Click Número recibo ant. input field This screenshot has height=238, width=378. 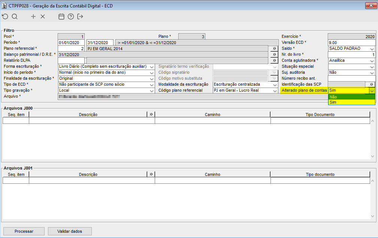coord(351,78)
